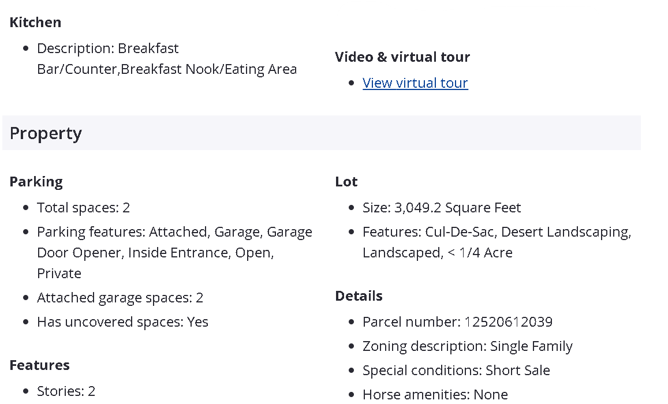Click the lot Size 3,049.2 Square Feet entry
Viewport: 668px width, 404px height.
coord(442,208)
